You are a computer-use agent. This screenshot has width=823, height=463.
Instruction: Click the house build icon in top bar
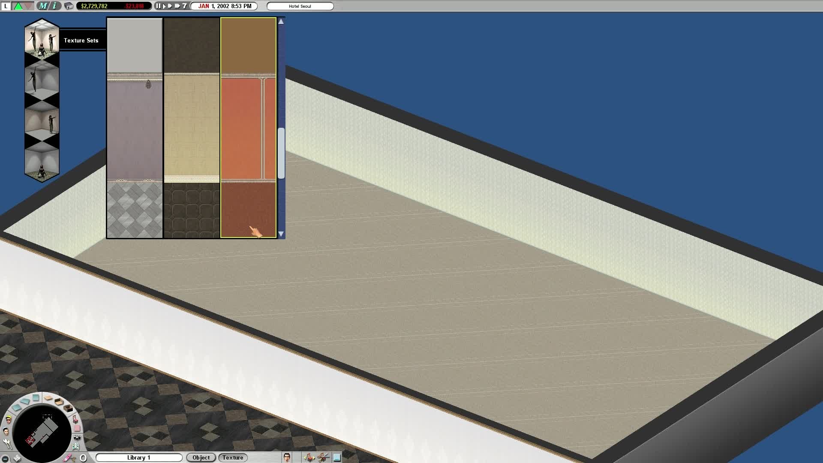69,6
